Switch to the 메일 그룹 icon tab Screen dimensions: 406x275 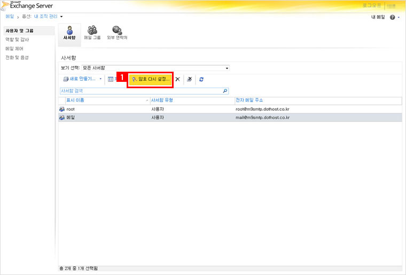pos(92,33)
